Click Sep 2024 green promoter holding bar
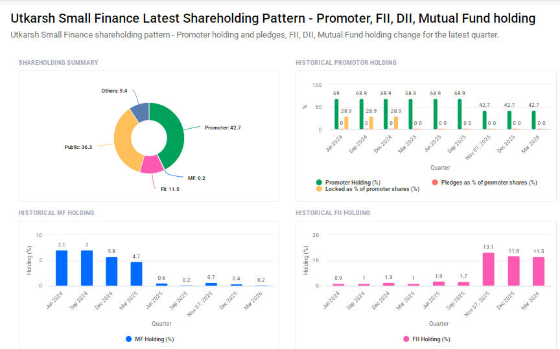 (362, 114)
